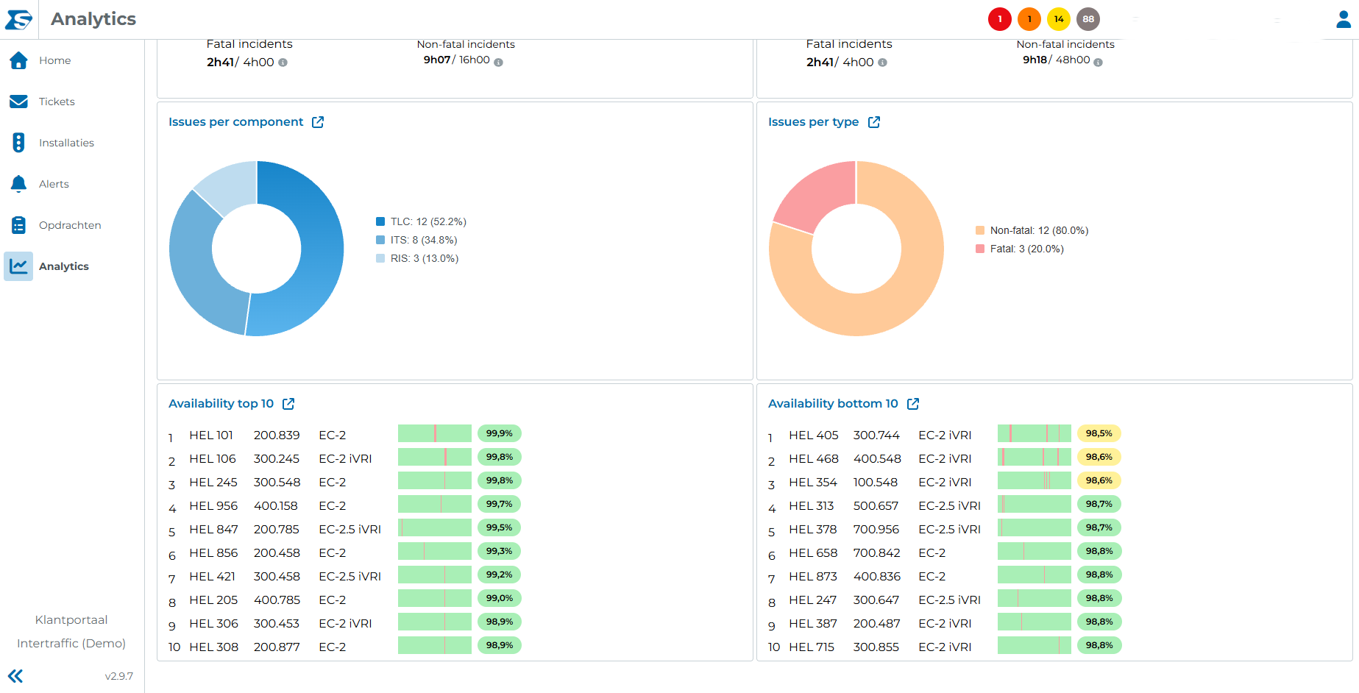Select HEL 354 row
Image resolution: width=1359 pixels, height=693 pixels.
(x=944, y=482)
